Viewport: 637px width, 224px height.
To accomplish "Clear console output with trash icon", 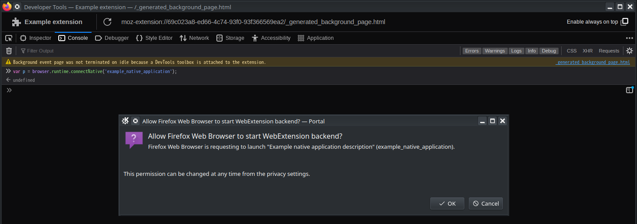I will pyautogui.click(x=9, y=51).
